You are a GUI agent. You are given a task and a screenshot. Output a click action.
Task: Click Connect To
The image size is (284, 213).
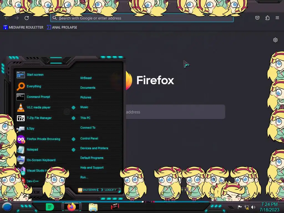coord(88,128)
